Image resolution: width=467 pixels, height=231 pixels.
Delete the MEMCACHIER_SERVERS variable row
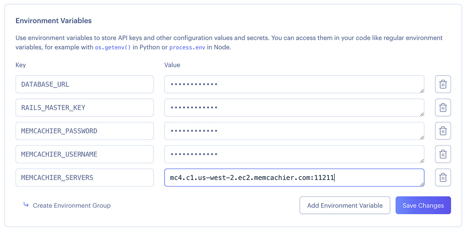click(442, 178)
